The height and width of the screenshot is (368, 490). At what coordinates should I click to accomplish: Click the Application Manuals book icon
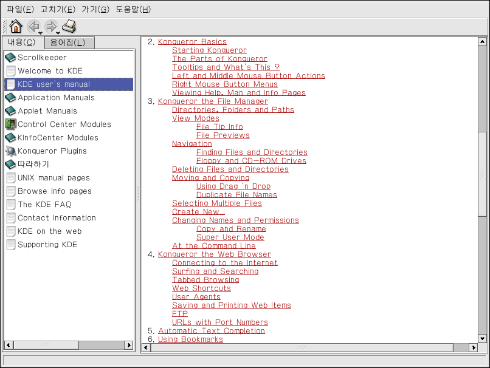point(10,98)
